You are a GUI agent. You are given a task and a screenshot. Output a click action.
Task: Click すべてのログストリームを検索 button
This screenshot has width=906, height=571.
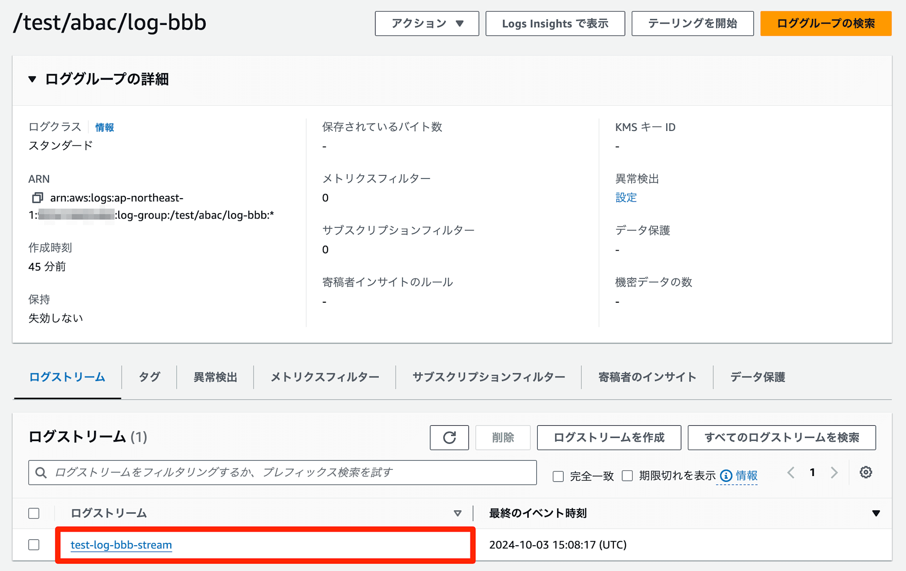(x=781, y=438)
